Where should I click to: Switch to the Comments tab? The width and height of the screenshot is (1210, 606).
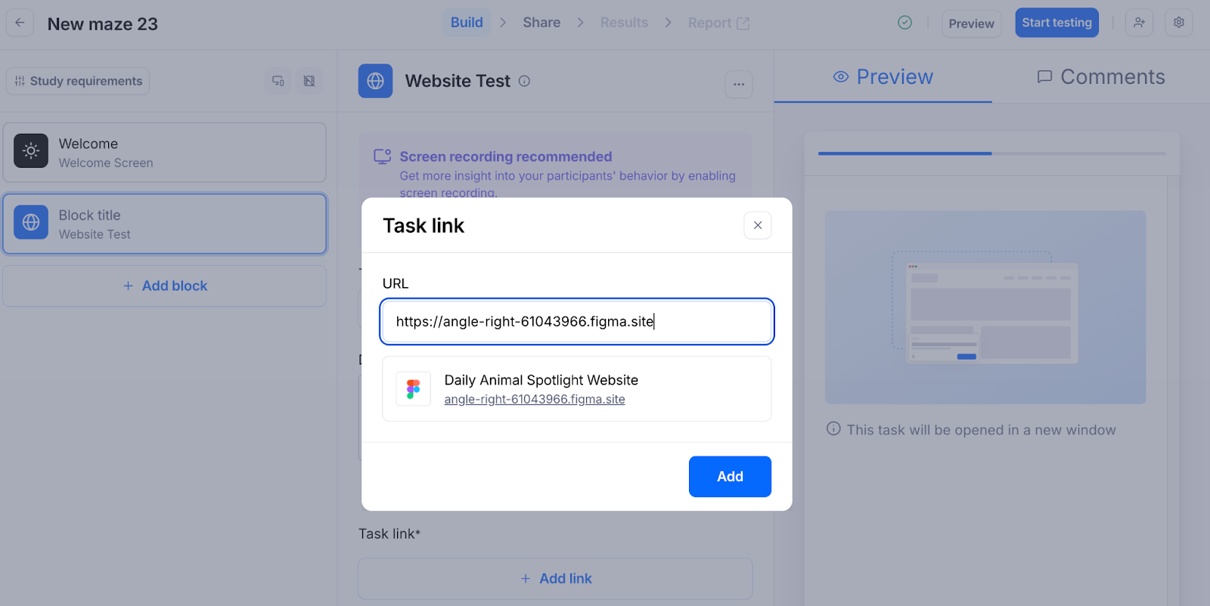click(1100, 77)
